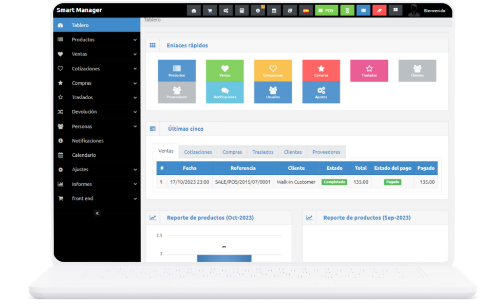Screen dimensions: 489x307
Task: Open Calendario in the sidebar
Action: pyautogui.click(x=84, y=155)
